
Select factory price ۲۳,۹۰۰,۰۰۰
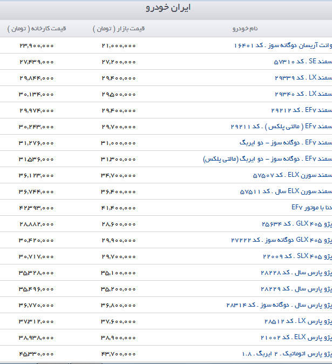[x=37, y=46]
